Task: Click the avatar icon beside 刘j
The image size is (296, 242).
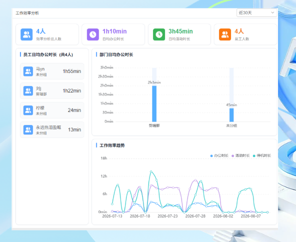Action: pos(28,91)
